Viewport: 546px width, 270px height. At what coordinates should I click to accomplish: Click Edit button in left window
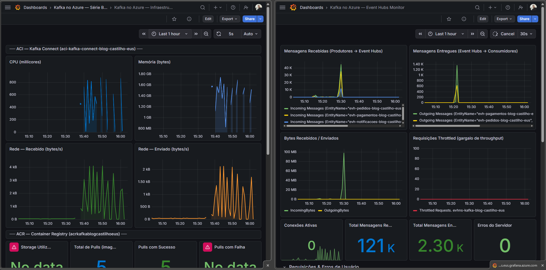click(208, 19)
